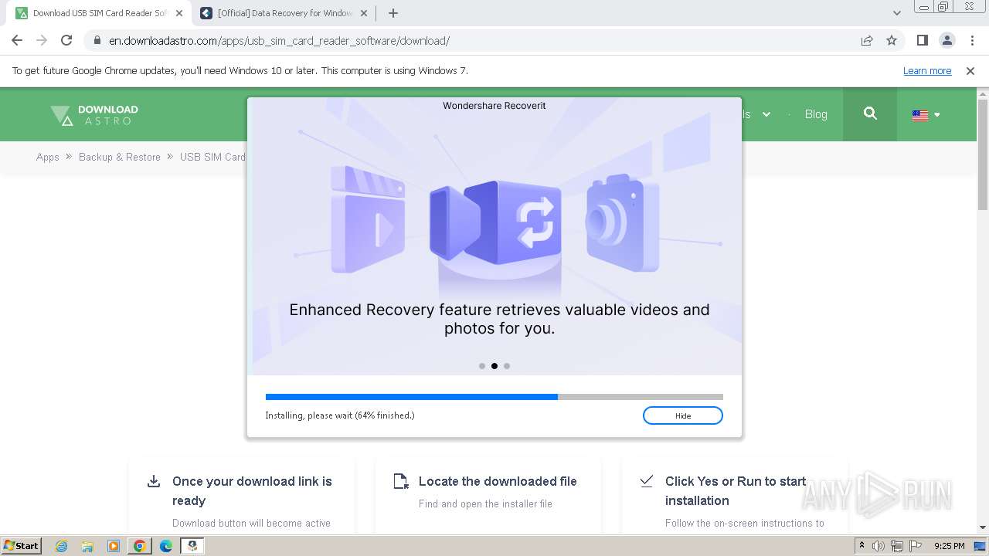Viewport: 989px width, 556px height.
Task: Click the browser Forward arrow
Action: tap(42, 41)
